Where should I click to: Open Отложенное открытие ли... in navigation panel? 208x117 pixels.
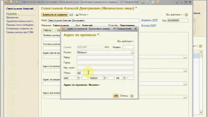[20, 29]
